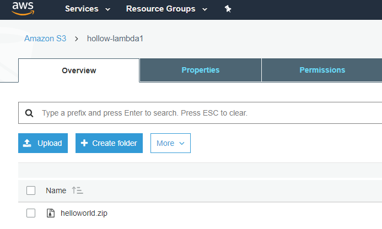Tick the select-all checkbox in header row
382x229 pixels.
(31, 190)
